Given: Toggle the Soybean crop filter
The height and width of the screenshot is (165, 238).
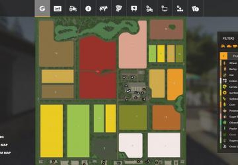Looking at the screenshot, I should (x=229, y=99).
